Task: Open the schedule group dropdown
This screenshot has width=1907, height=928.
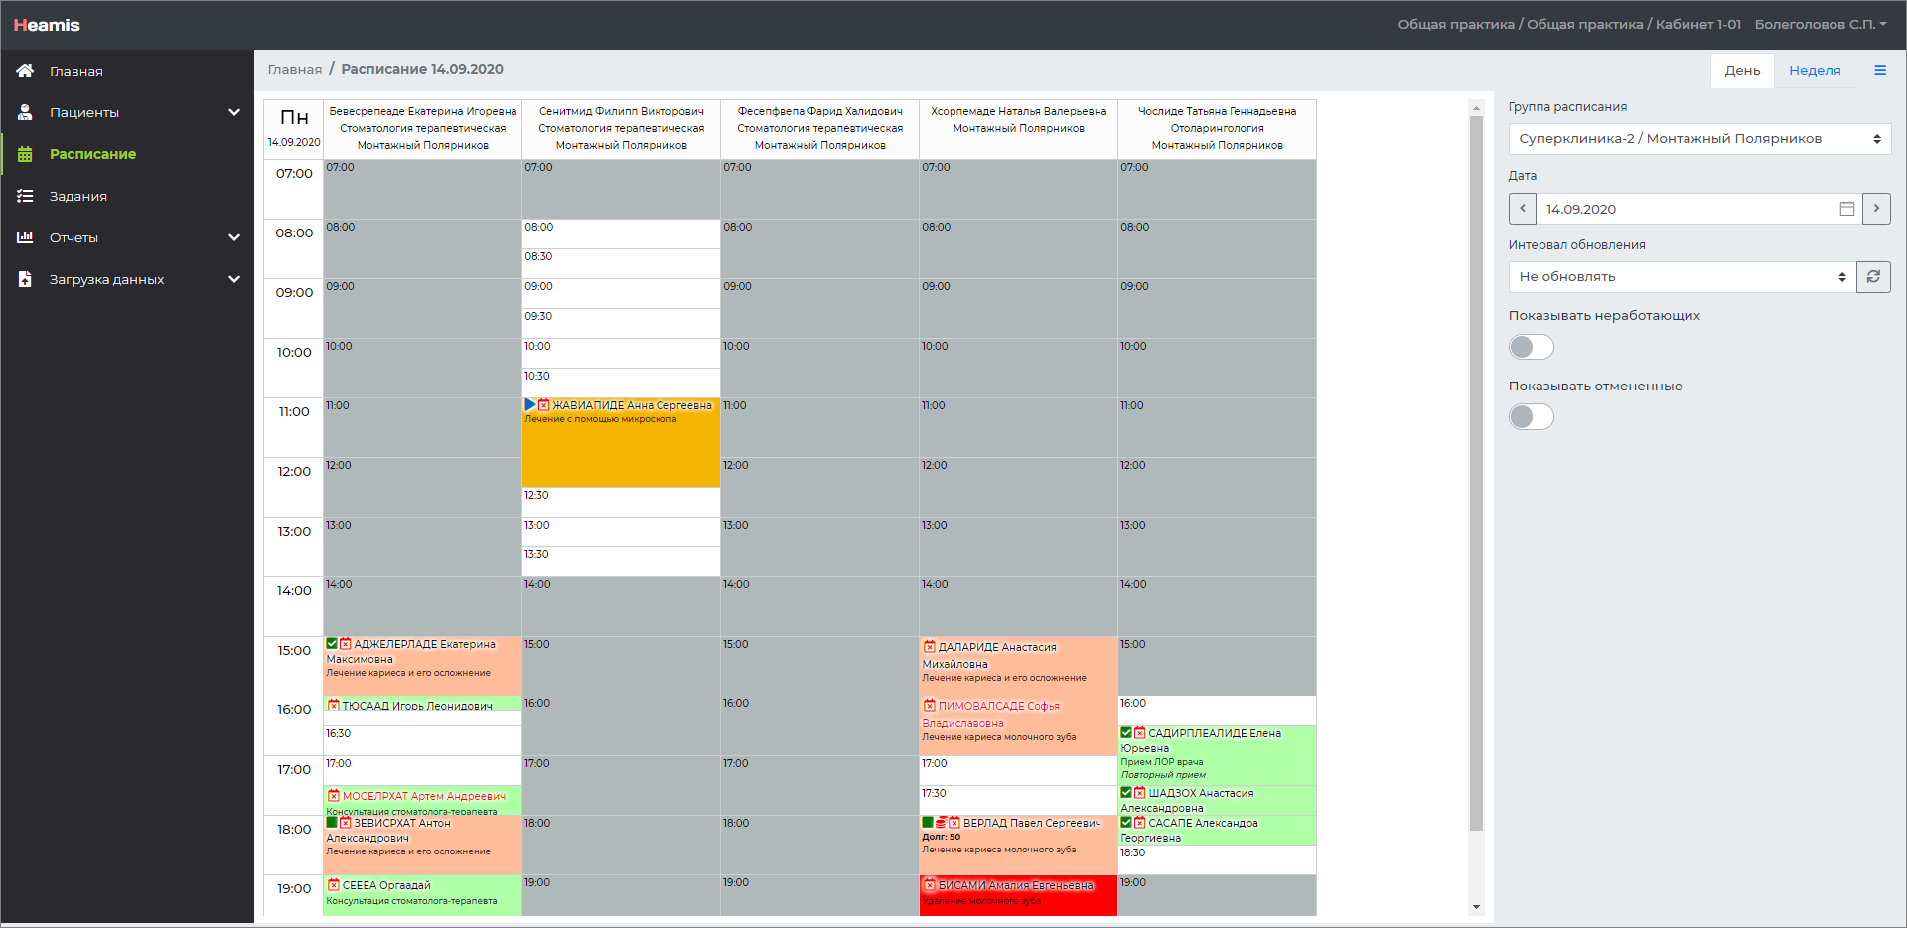Action: click(x=1698, y=139)
